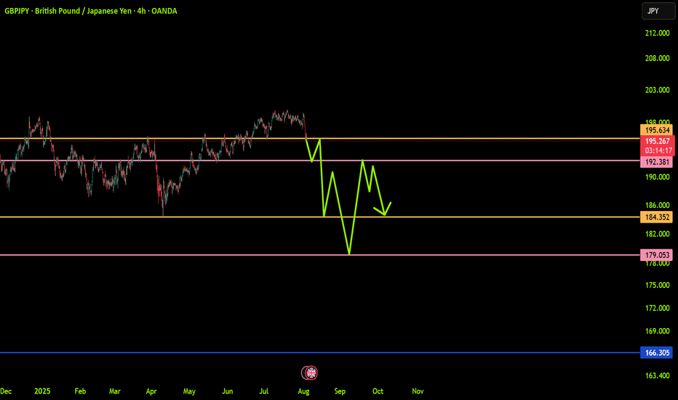Select the 192.381 pink price label

(656, 162)
